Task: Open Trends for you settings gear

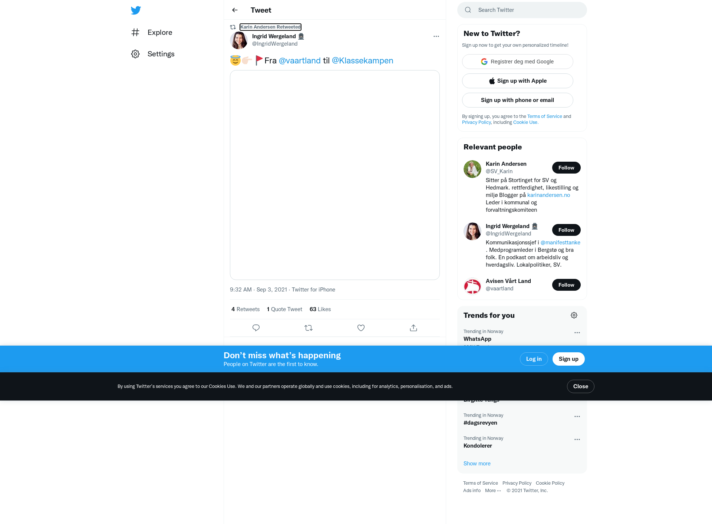Action: [x=574, y=315]
